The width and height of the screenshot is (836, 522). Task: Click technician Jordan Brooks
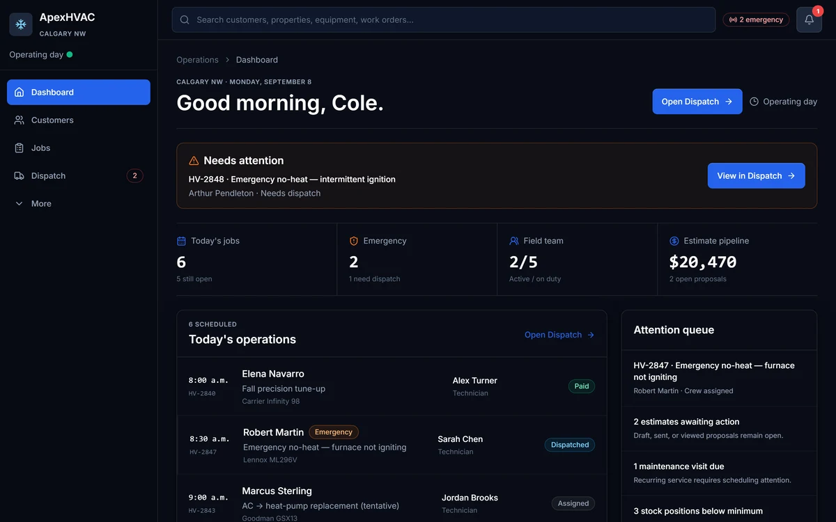pos(470,498)
